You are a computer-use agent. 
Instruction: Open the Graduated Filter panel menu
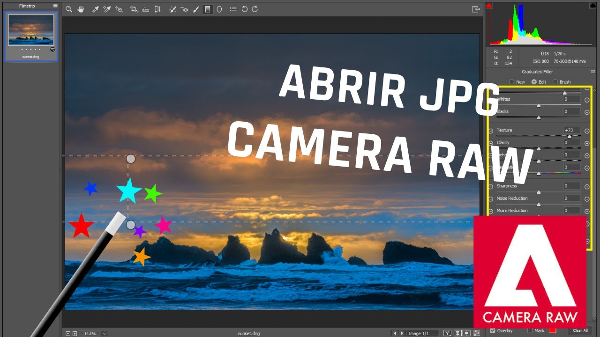point(592,72)
